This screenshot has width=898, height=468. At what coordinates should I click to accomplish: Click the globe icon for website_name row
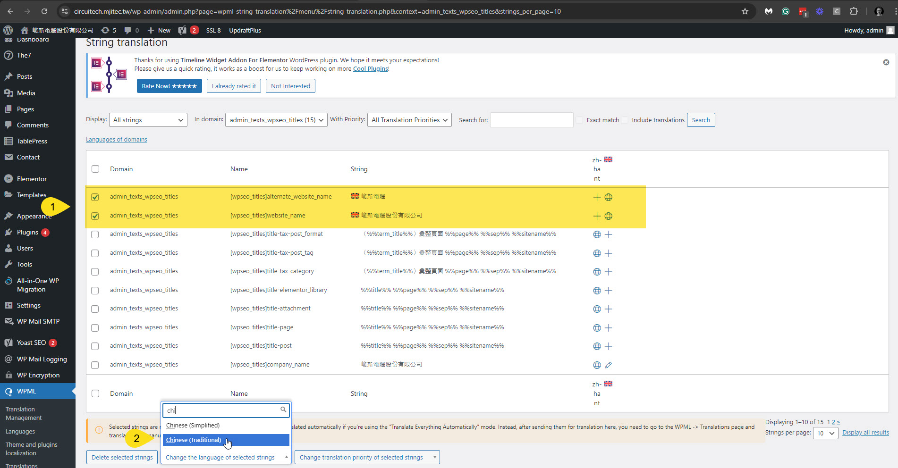coord(609,216)
